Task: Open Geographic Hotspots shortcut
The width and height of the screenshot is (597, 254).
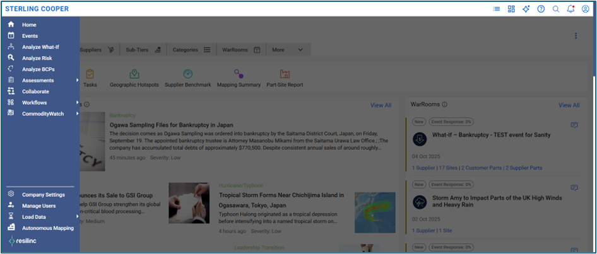Action: [134, 78]
